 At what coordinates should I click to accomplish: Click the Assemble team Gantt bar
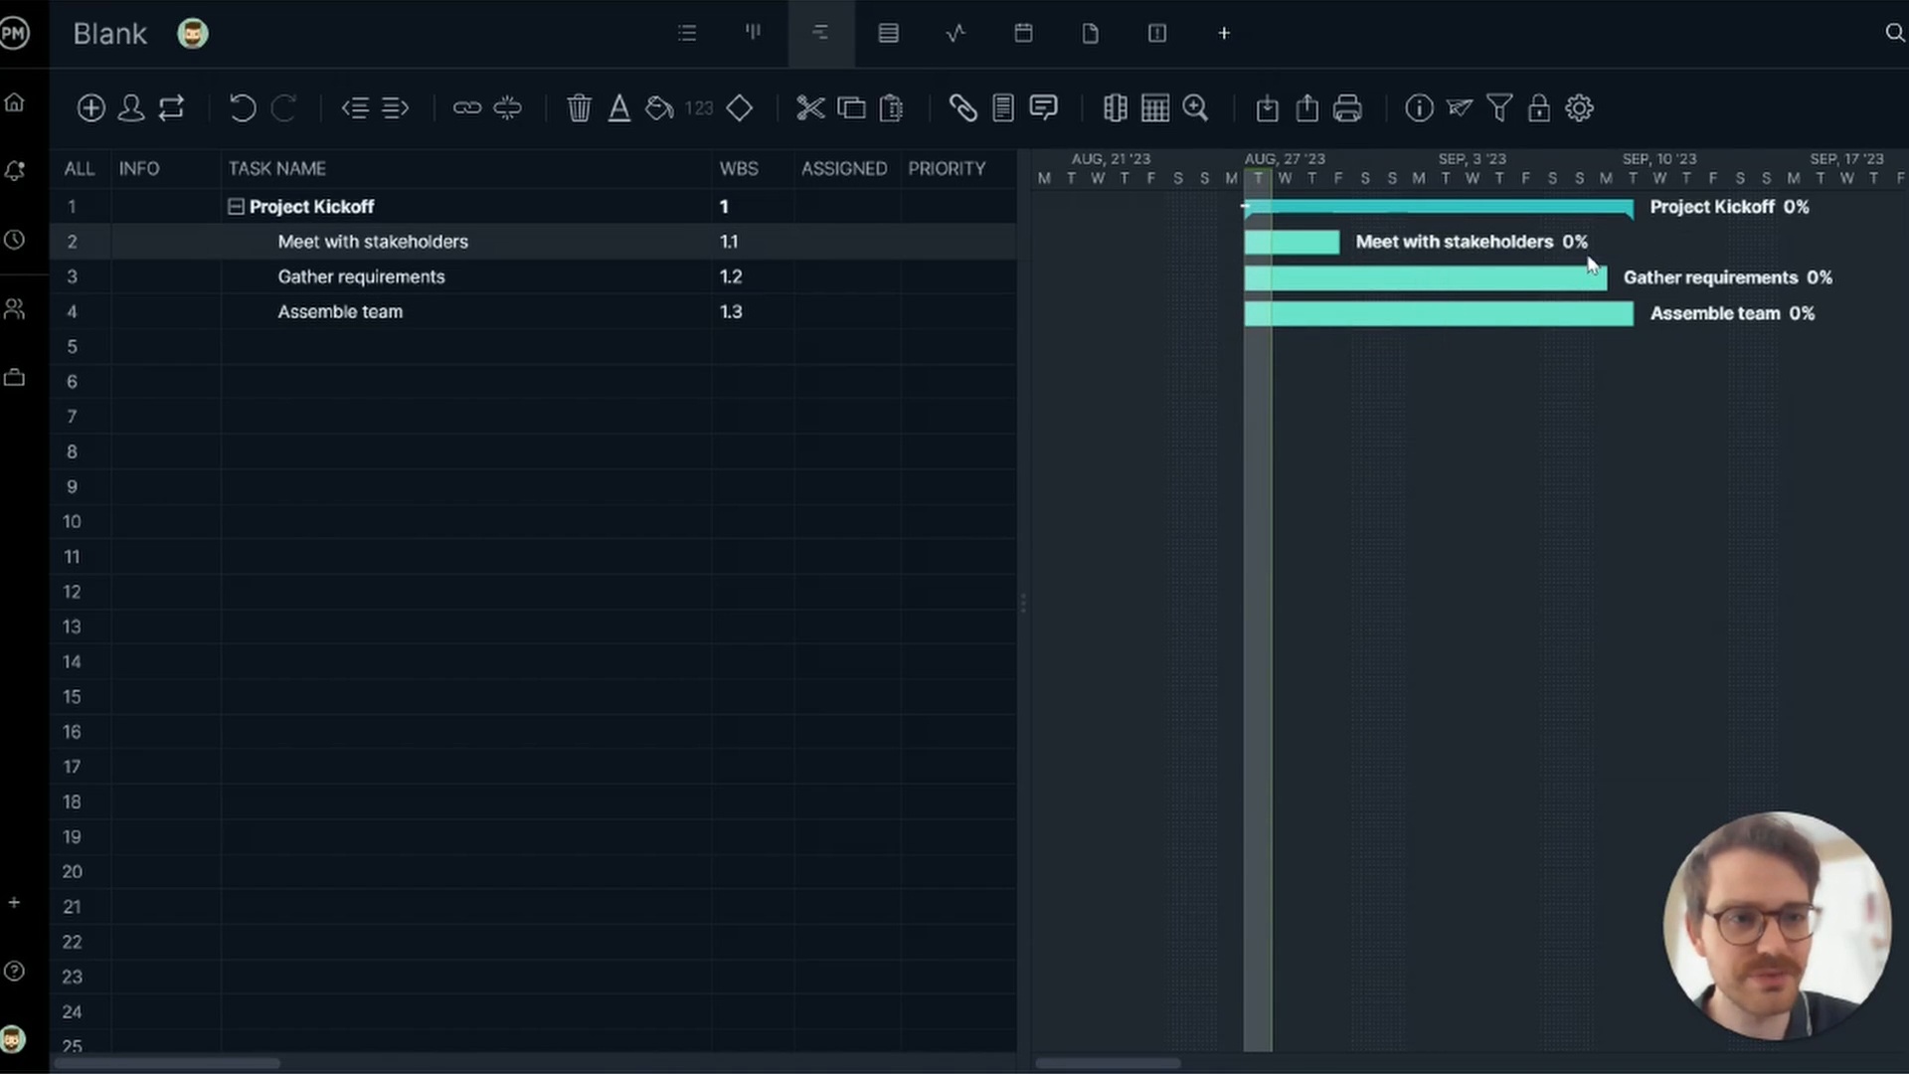click(1438, 314)
